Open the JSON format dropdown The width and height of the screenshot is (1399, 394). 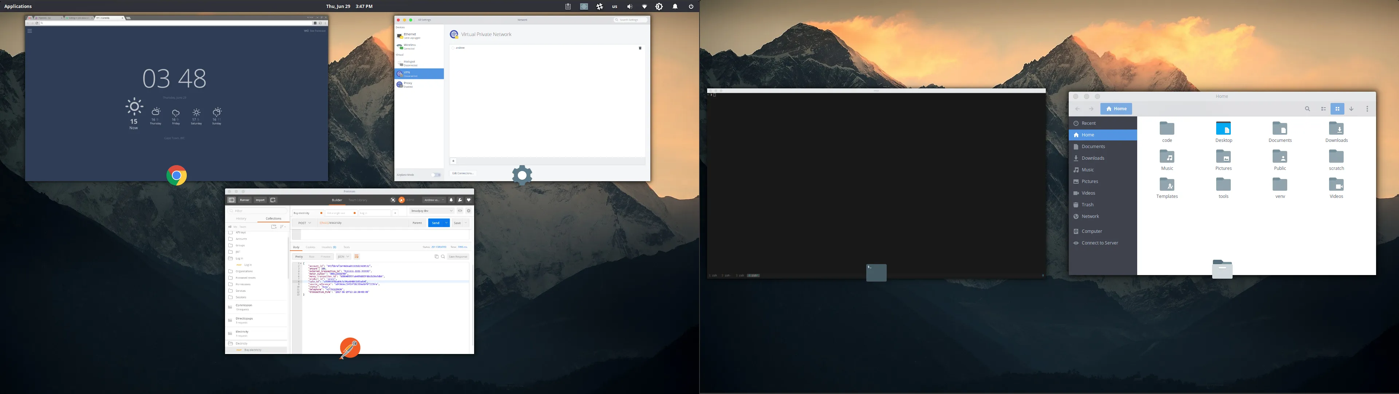pyautogui.click(x=343, y=256)
